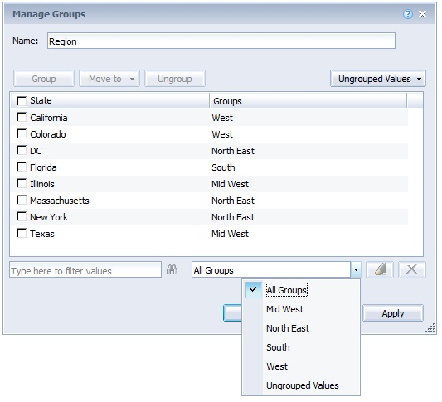This screenshot has height=402, width=442.
Task: Click the help question mark icon
Action: (x=408, y=14)
